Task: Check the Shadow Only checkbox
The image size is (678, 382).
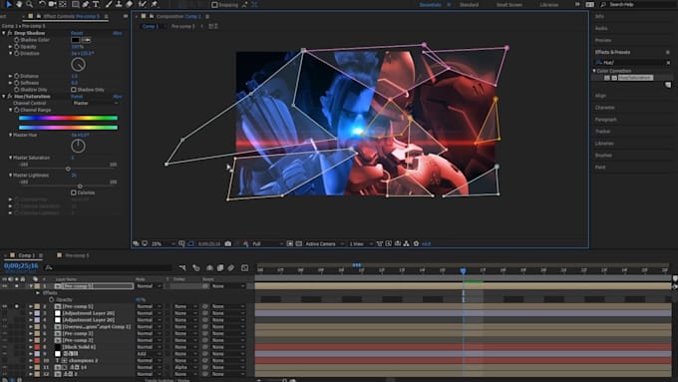Action: coord(74,90)
